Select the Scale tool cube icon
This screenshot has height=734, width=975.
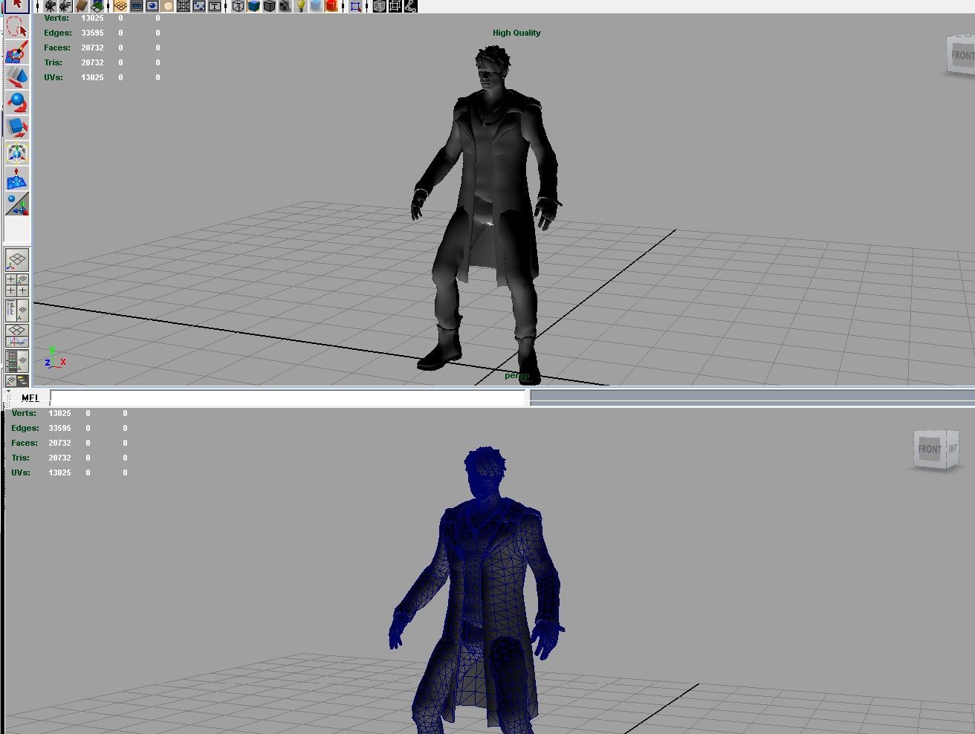pyautogui.click(x=16, y=127)
